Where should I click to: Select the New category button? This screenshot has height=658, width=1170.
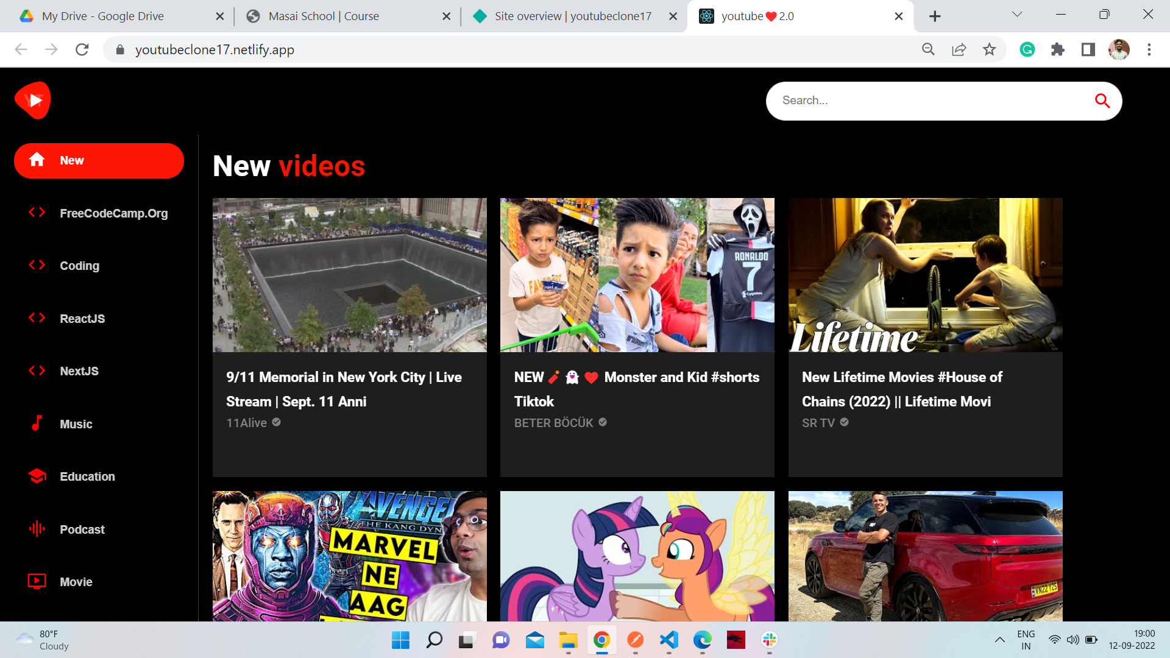coord(99,161)
